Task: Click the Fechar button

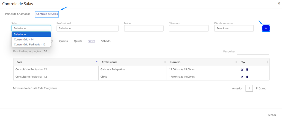Action: coord(272,115)
